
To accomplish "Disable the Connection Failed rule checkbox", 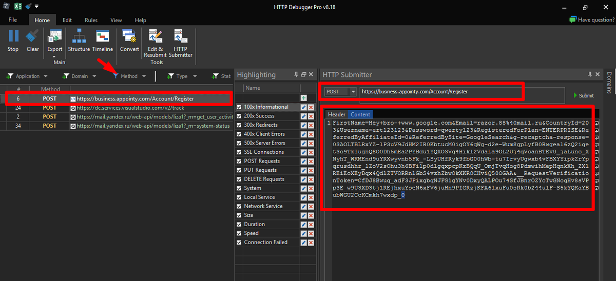I will [x=239, y=242].
